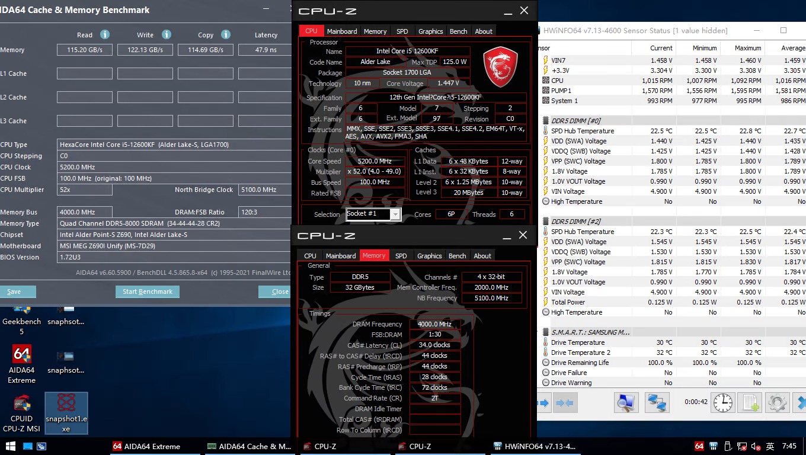Select the S.M.A.R.T. Samsung sensor group row

point(671,332)
